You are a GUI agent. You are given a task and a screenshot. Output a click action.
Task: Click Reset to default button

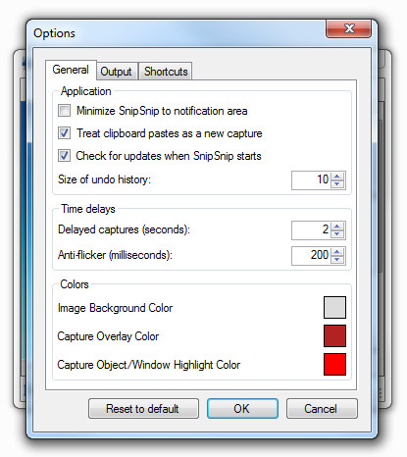tap(143, 409)
